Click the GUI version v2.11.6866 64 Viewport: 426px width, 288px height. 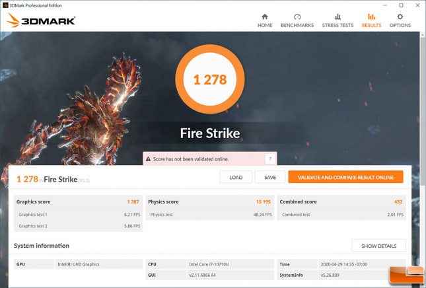(202, 275)
